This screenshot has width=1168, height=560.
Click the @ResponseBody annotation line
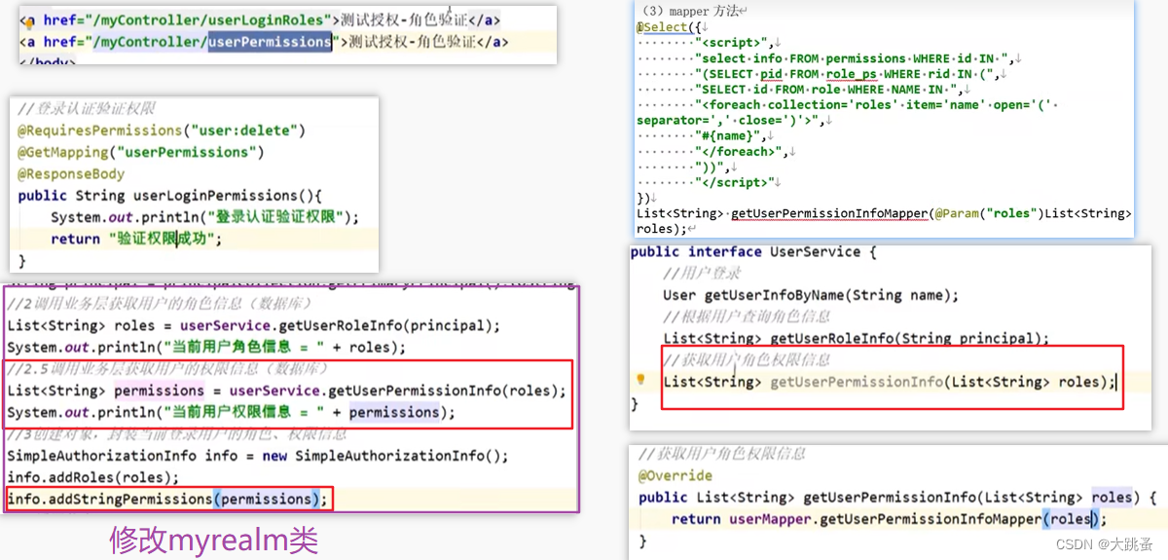pos(71,173)
